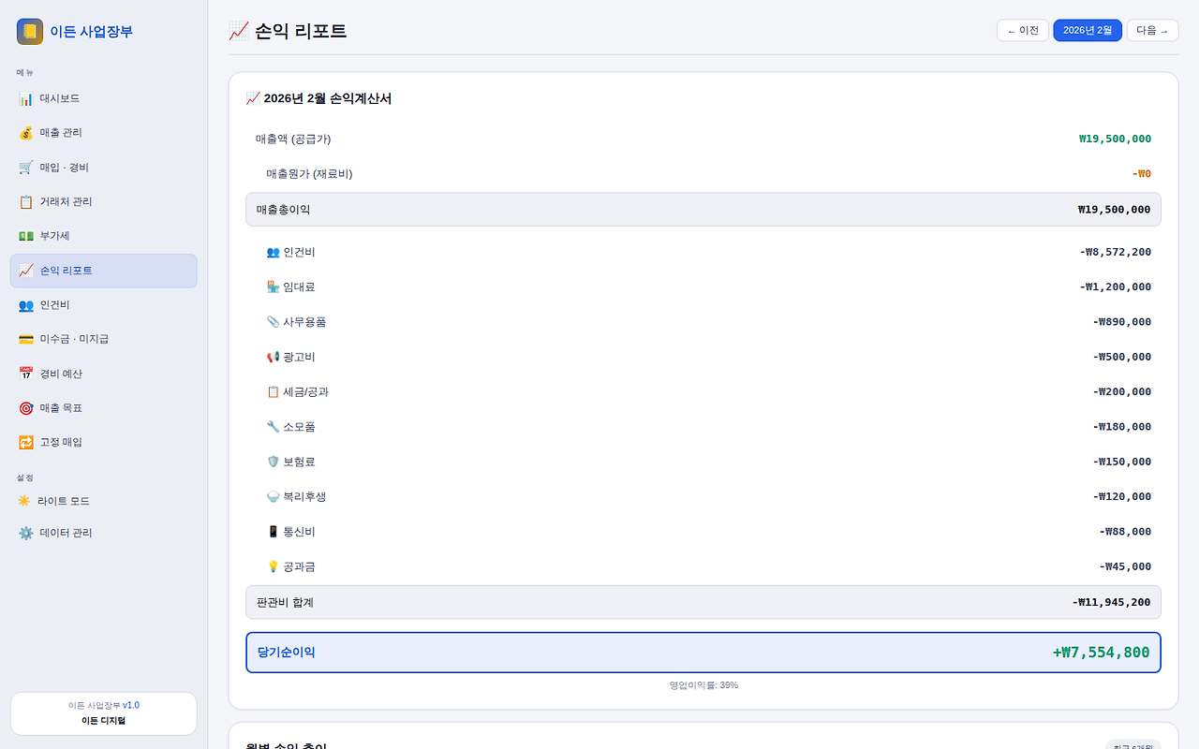This screenshot has width=1199, height=749.
Task: Open the 2026년 2월 period selector
Action: pos(1088,30)
